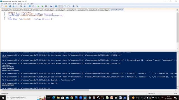
Task: Start PowerShell.exe in a separate window
Action: (x=56, y=6)
